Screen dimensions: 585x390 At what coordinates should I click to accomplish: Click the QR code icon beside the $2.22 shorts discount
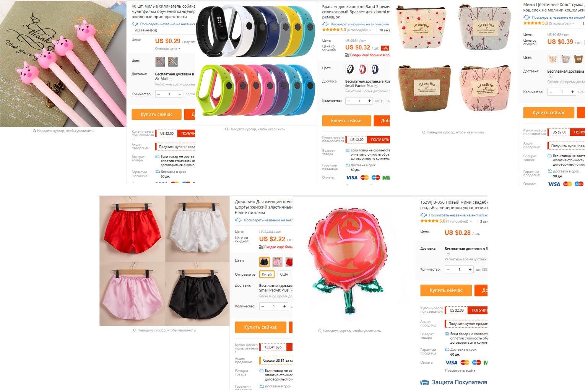pyautogui.click(x=261, y=247)
